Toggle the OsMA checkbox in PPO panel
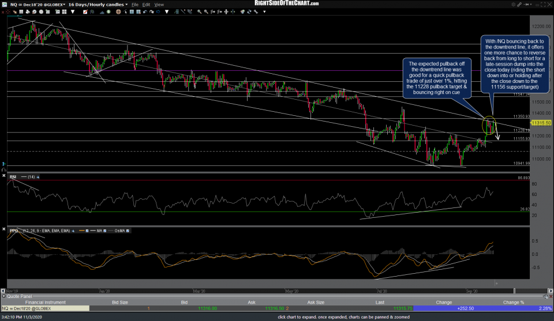The image size is (554, 321). point(128,231)
